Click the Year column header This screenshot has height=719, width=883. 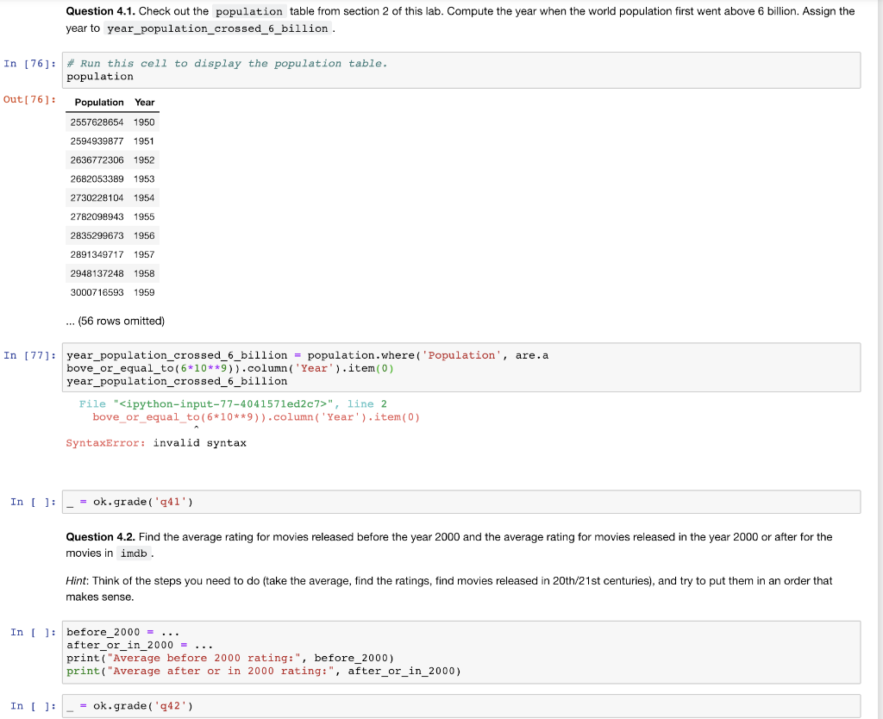coord(144,102)
